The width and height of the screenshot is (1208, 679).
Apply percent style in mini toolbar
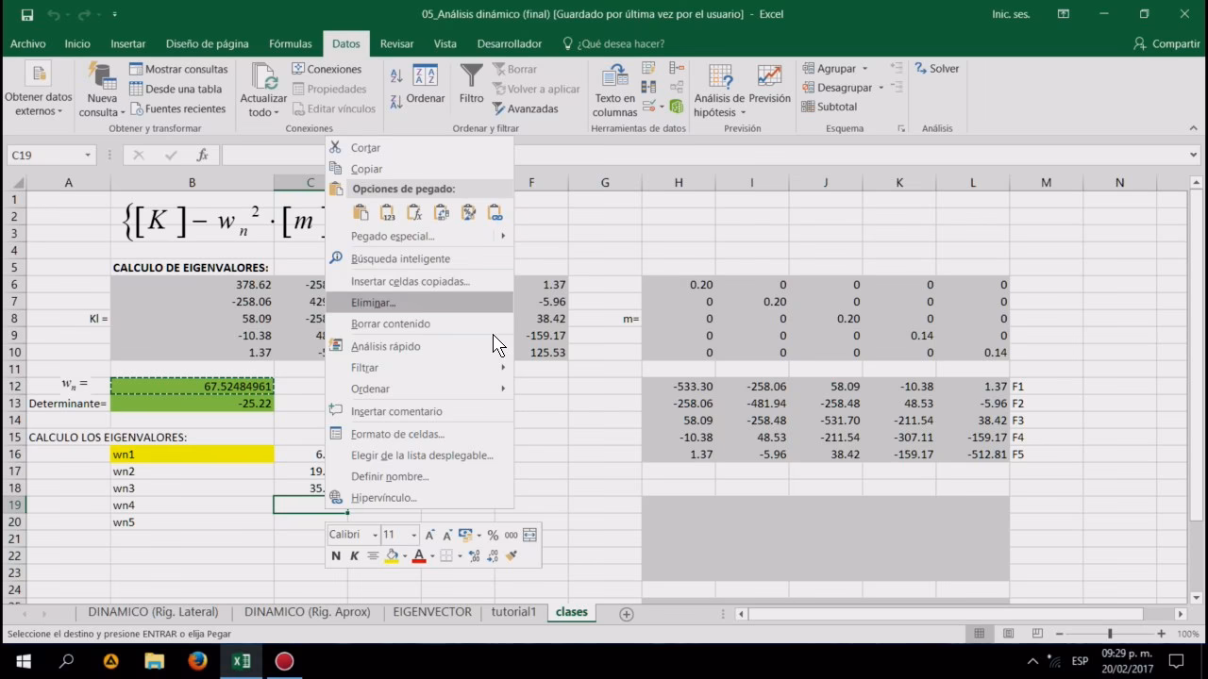click(493, 536)
